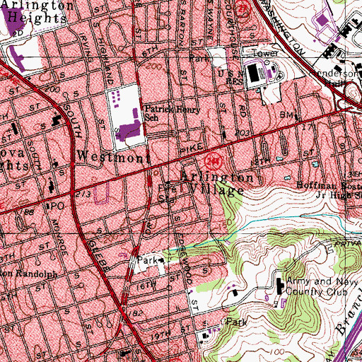
Task: Click the "213" elevation at Glebe intersection
Action: point(83,194)
